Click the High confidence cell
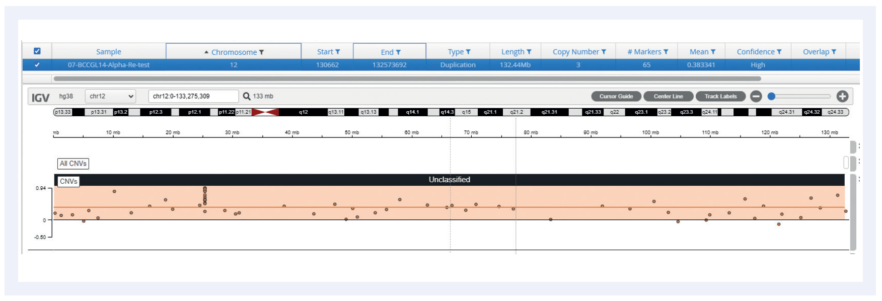 (x=758, y=65)
